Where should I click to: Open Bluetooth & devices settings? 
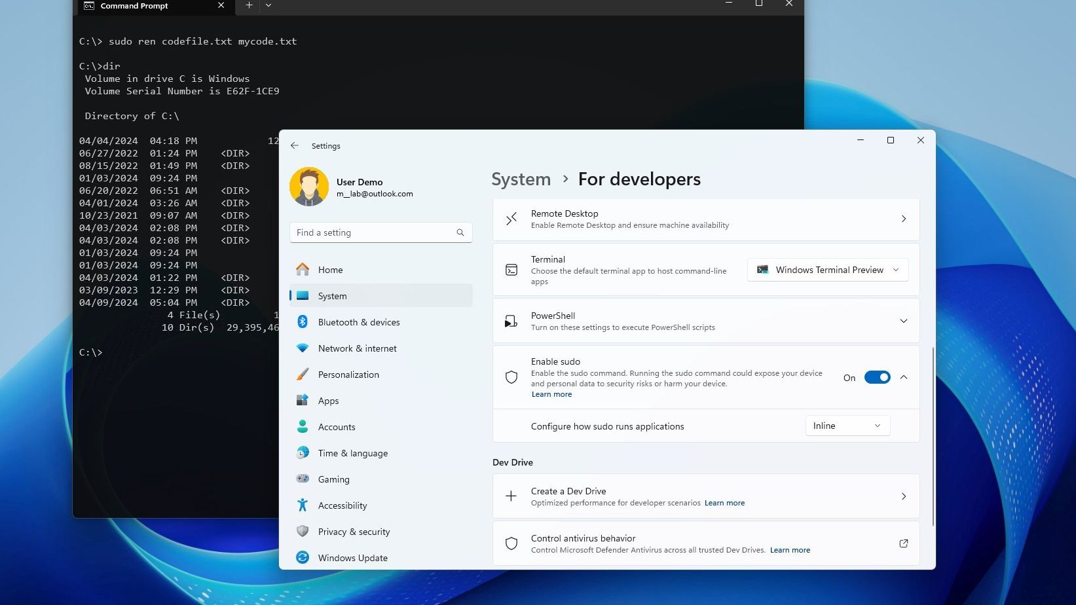coord(358,322)
